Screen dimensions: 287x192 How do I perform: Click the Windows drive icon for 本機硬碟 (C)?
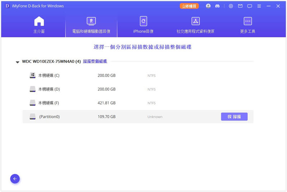pos(33,75)
